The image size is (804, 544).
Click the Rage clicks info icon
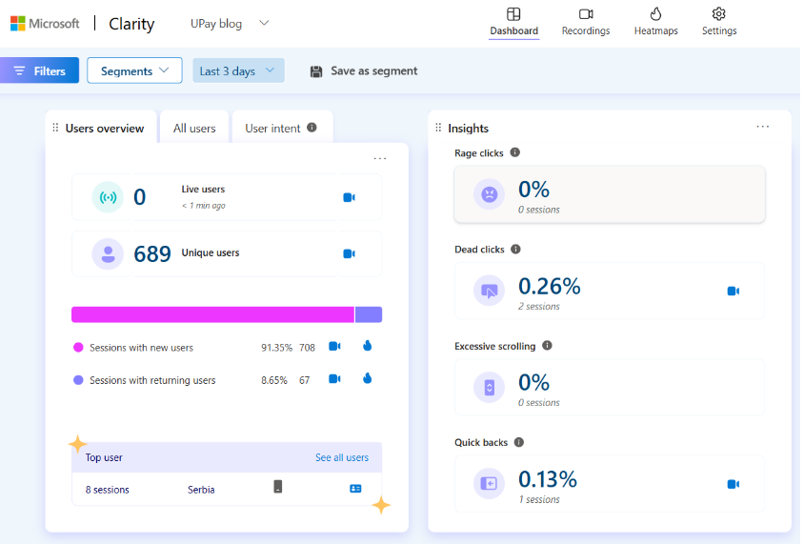(x=515, y=152)
